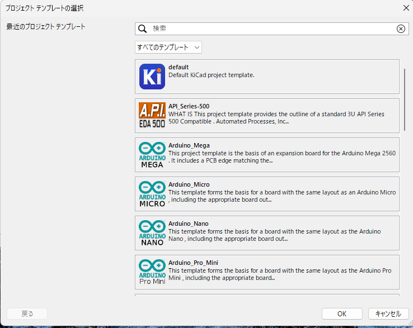Open the すべてのテンプレート filter dropdown
The height and width of the screenshot is (328, 413).
click(x=168, y=47)
